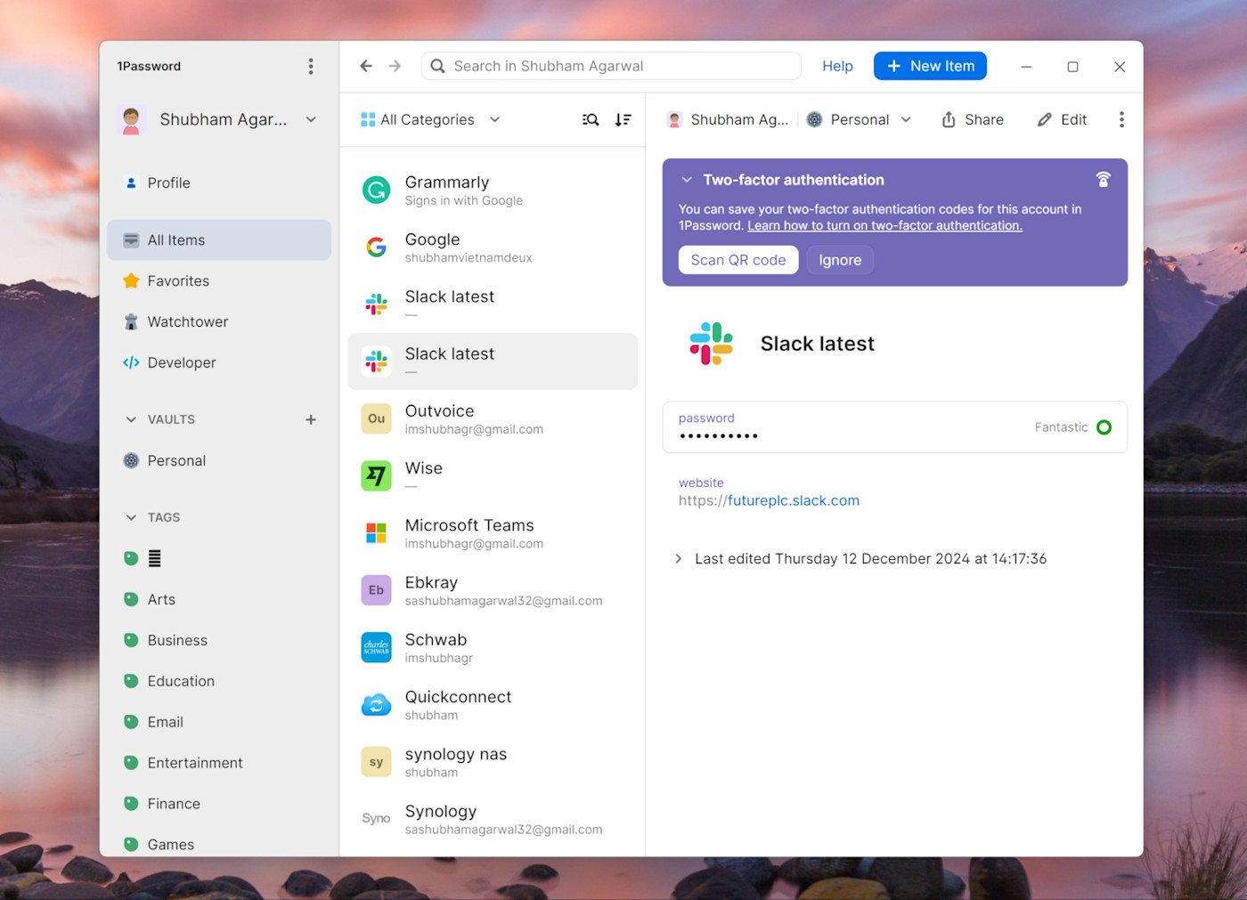Open Watchtower in sidebar

(x=219, y=321)
